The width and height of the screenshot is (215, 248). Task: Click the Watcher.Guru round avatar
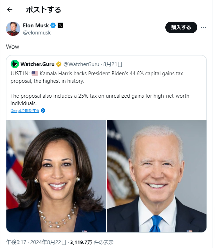[x=15, y=64]
